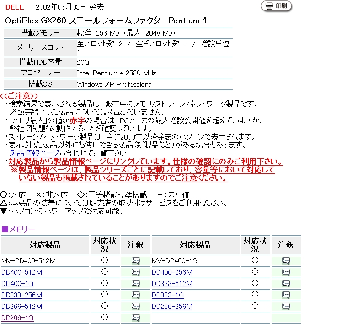Open note icon for DD266-256M
The image size is (352, 333).
(286, 307)
